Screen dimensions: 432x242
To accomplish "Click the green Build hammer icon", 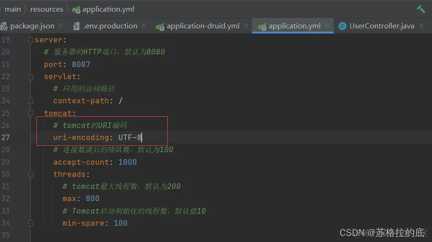I will pos(421,9).
